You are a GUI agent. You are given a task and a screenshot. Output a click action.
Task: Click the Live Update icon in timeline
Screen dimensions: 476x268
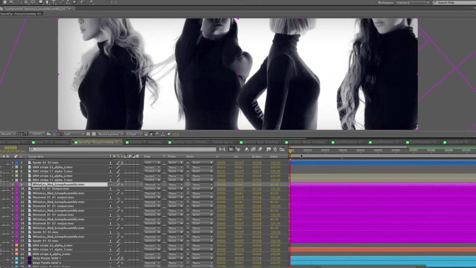pyautogui.click(x=231, y=149)
